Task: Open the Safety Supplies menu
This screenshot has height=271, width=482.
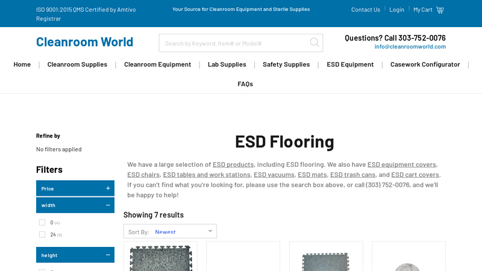Action: [x=286, y=64]
